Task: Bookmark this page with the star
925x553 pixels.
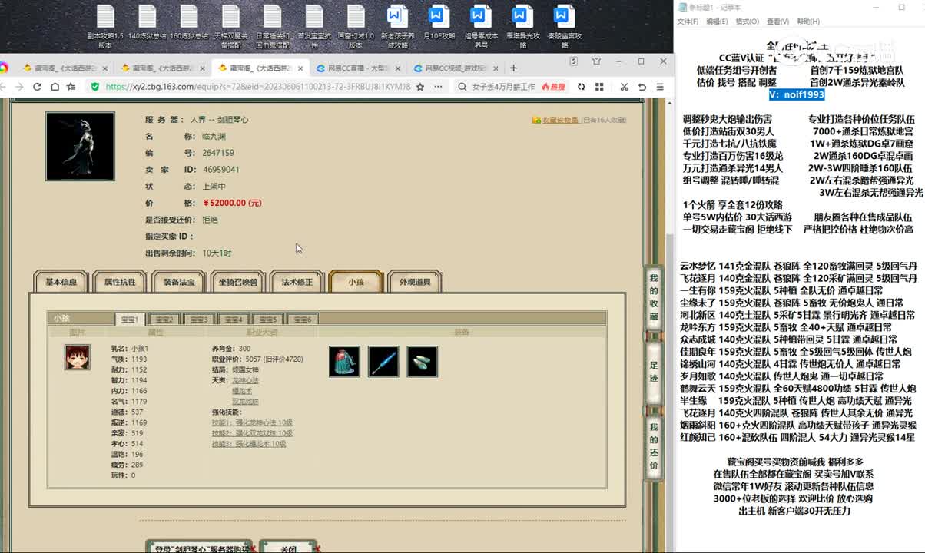Action: tap(420, 87)
